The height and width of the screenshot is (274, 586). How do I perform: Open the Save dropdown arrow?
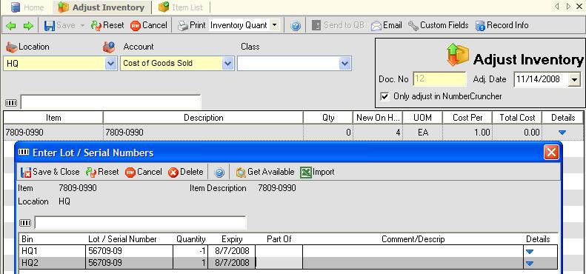point(82,25)
